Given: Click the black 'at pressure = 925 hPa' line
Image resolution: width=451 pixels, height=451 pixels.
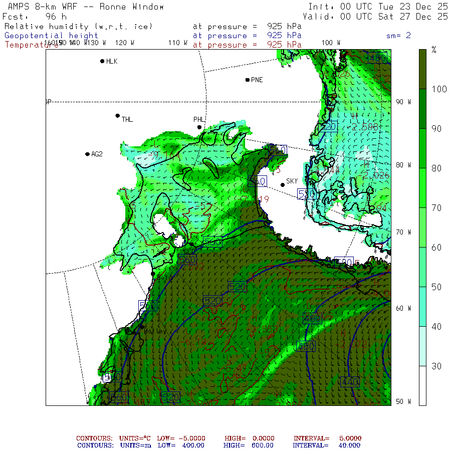Looking at the screenshot, I should pos(247,27).
